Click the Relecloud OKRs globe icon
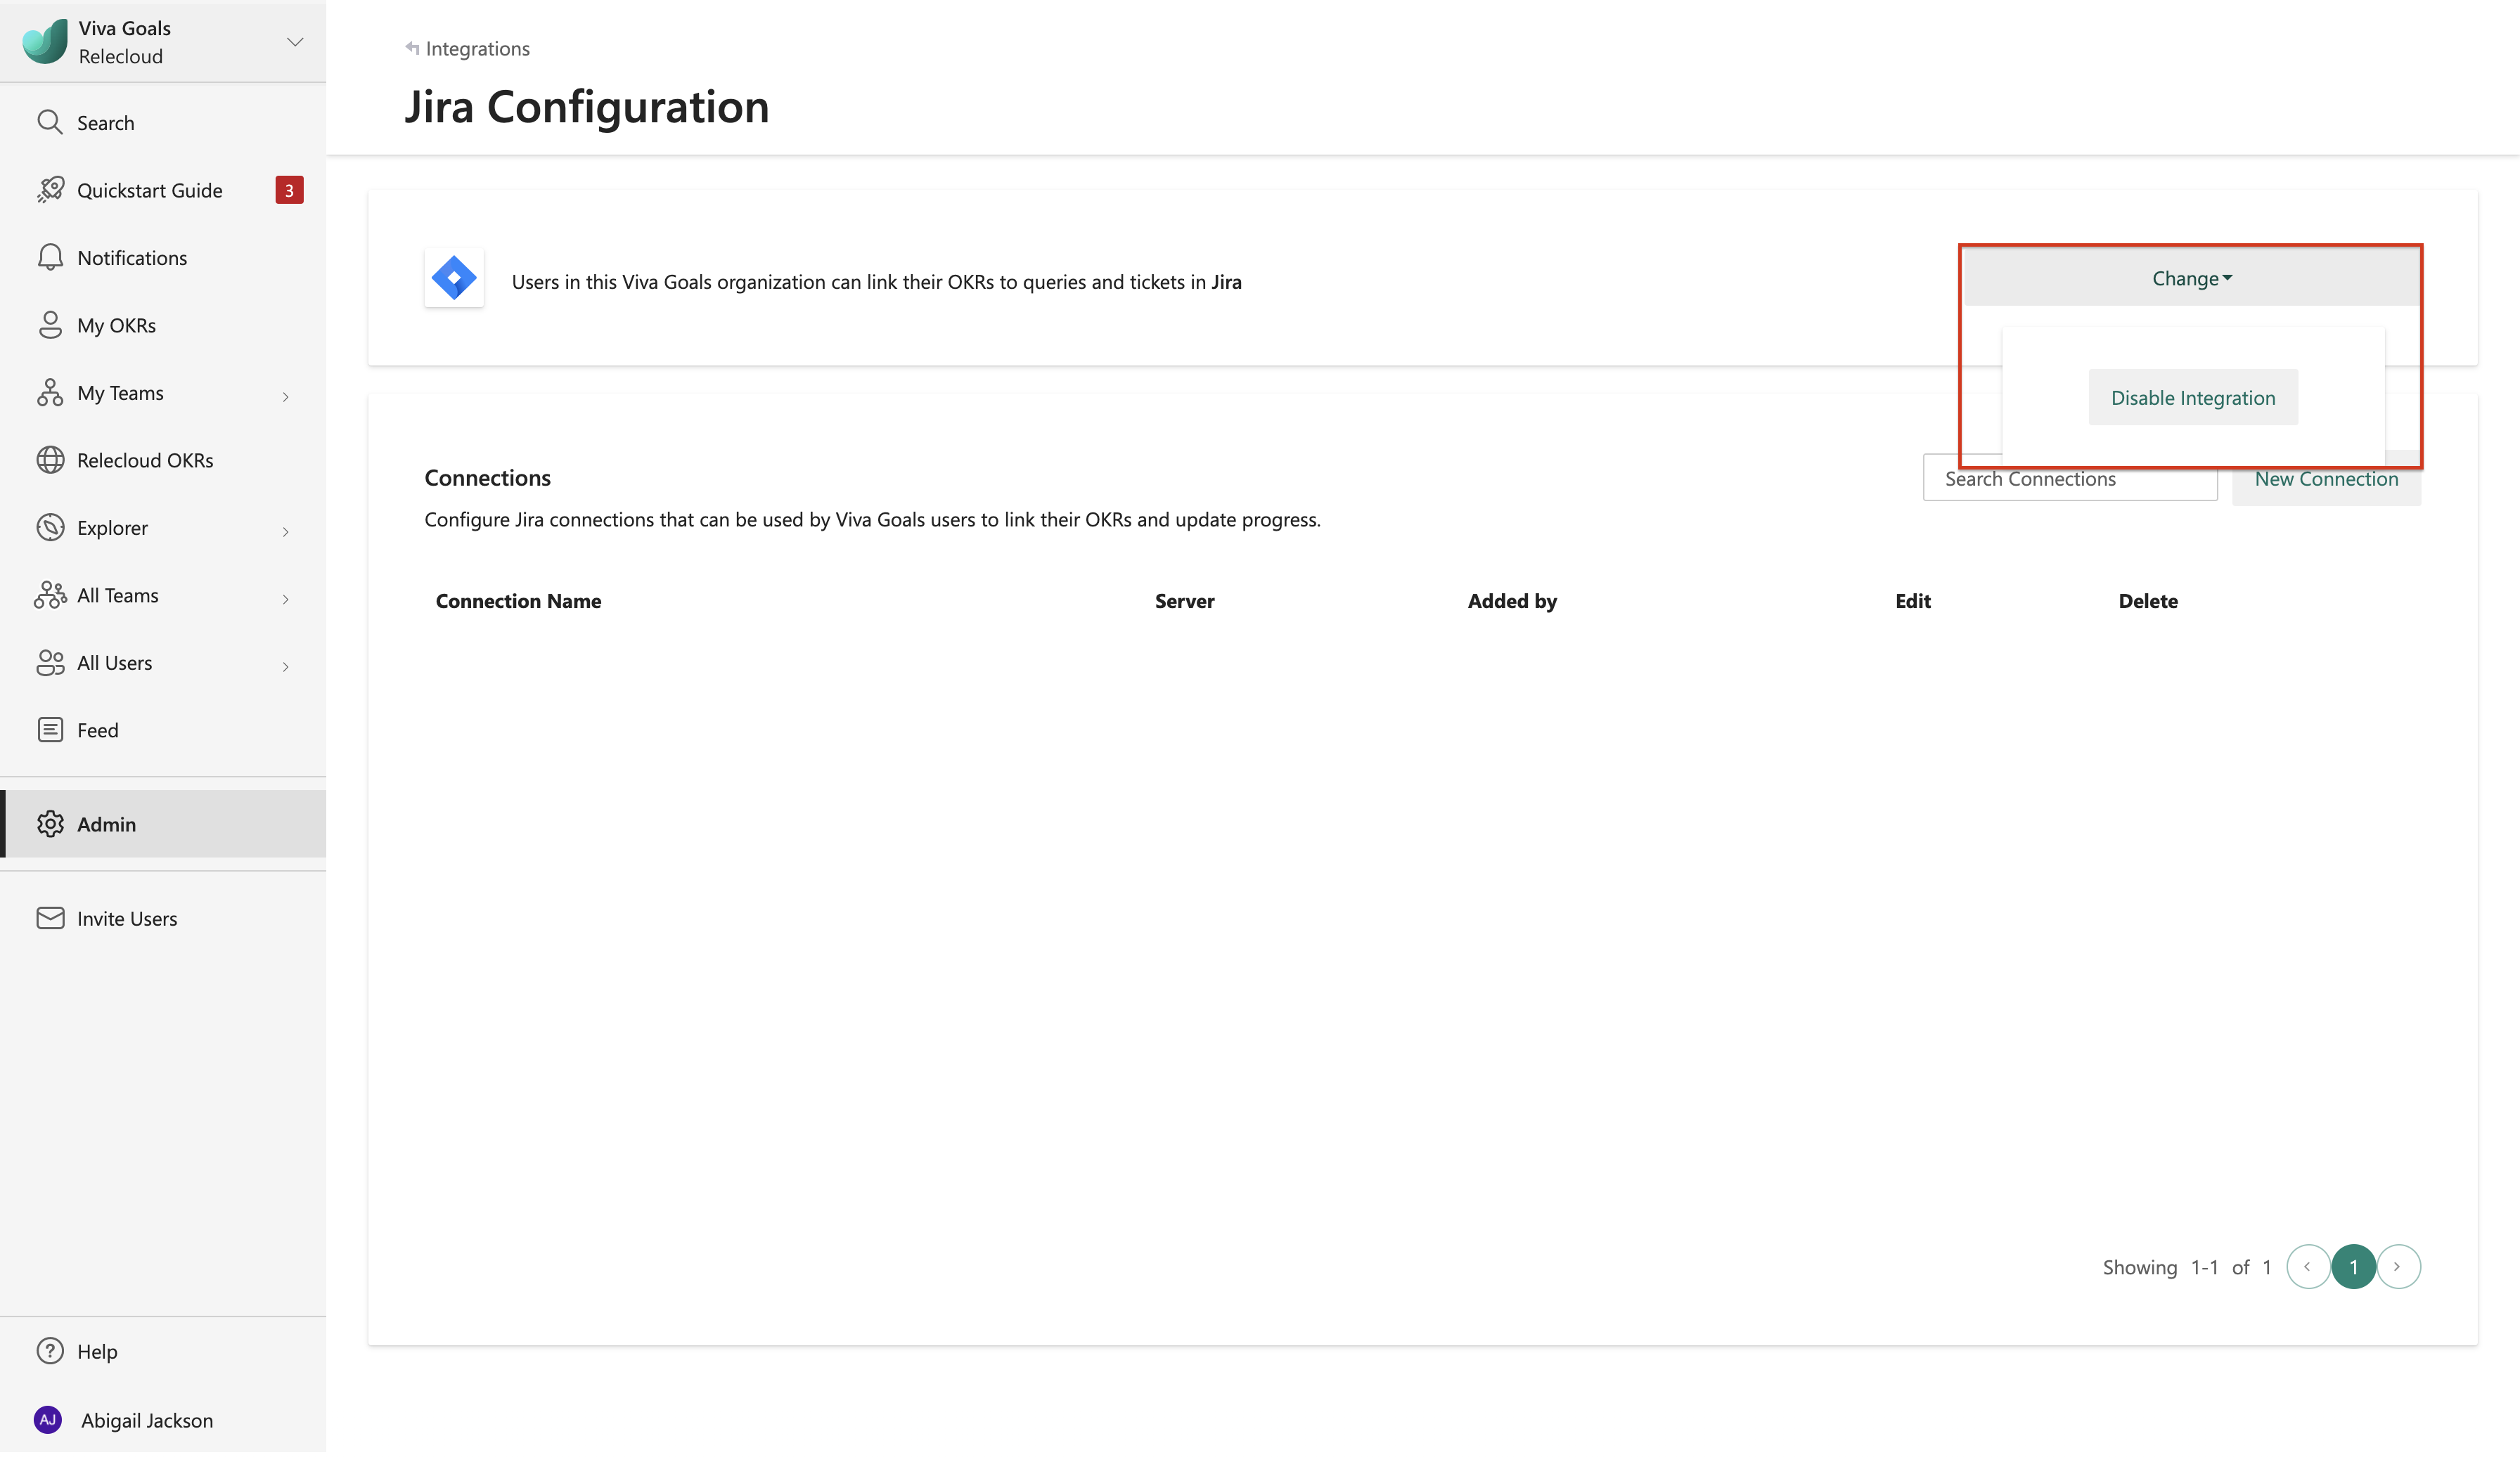2520x1462 pixels. [50, 460]
